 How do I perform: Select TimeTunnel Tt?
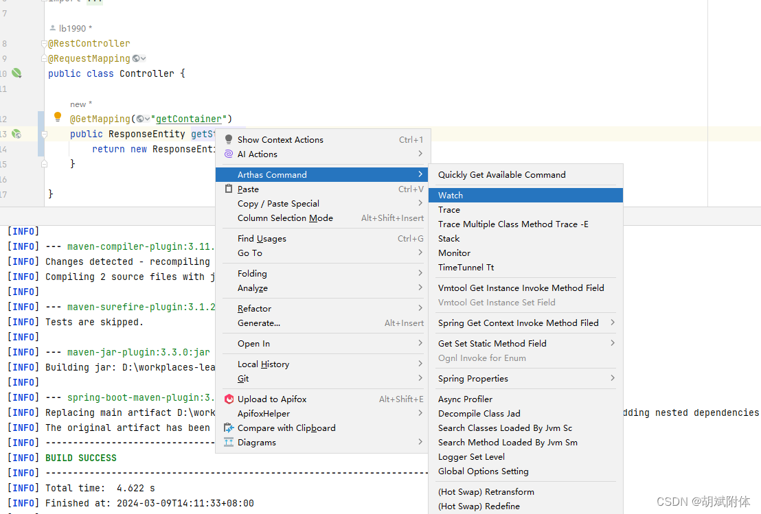[525, 268]
